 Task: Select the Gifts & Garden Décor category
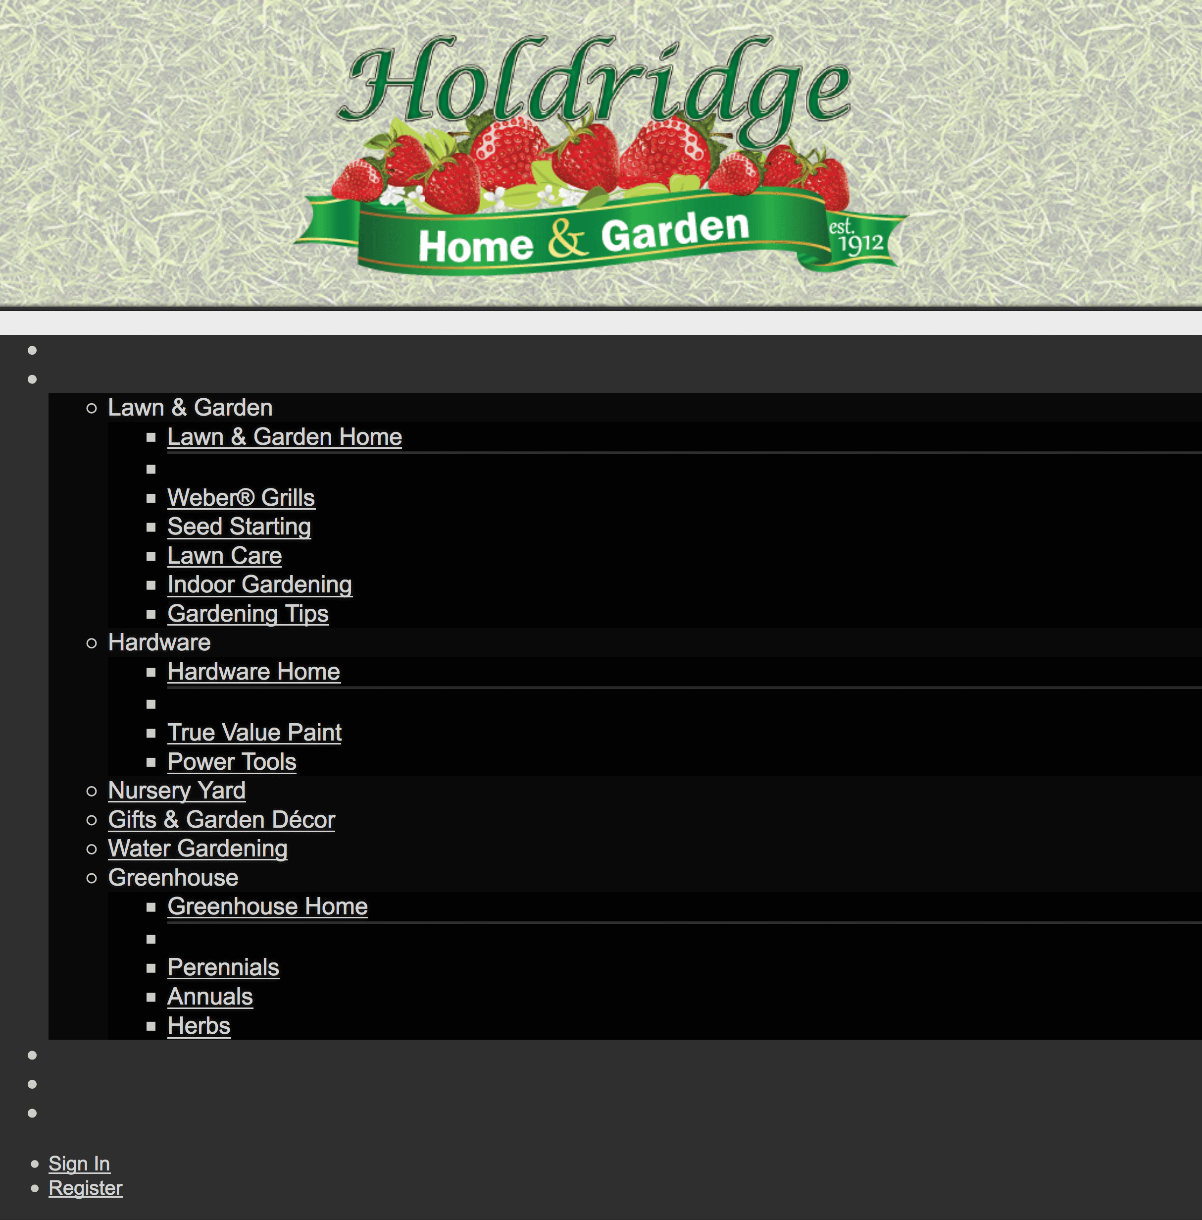(221, 819)
